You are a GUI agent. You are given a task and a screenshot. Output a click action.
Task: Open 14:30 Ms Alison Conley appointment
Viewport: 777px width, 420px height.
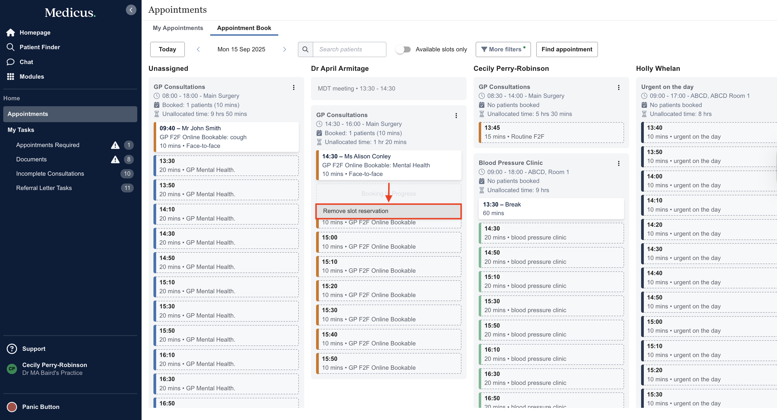pos(388,165)
